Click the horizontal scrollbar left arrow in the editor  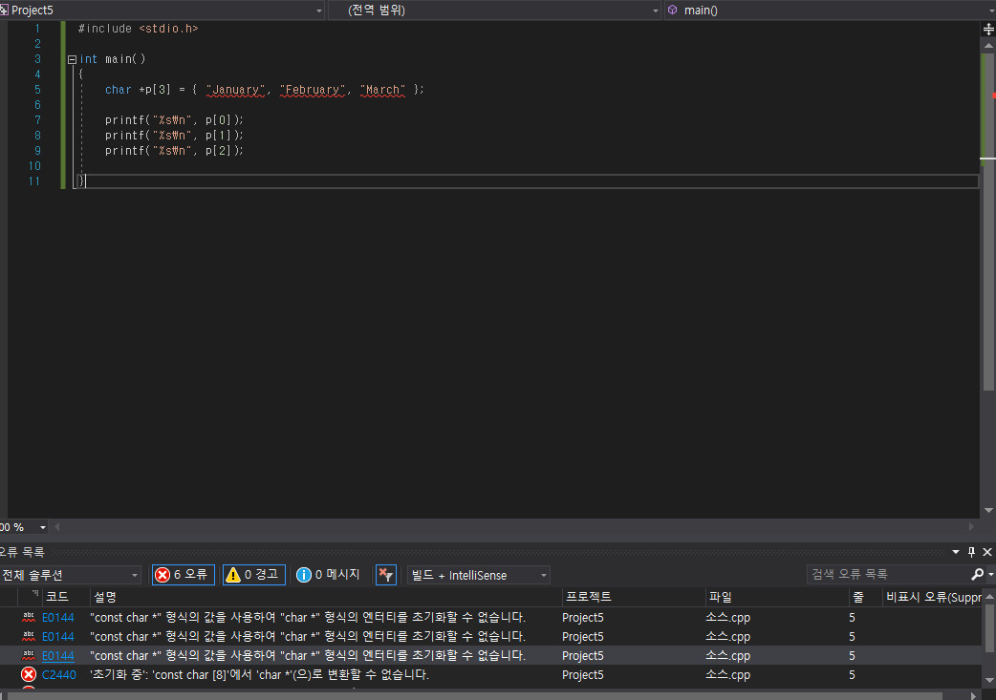[x=57, y=527]
